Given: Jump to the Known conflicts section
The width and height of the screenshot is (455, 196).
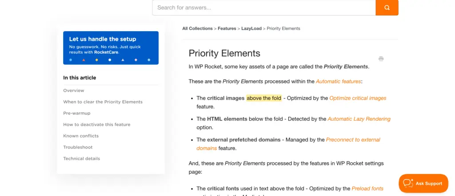Looking at the screenshot, I should [x=81, y=136].
